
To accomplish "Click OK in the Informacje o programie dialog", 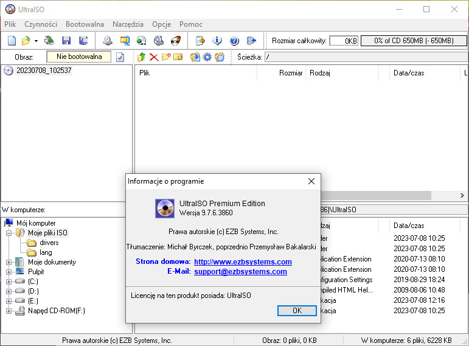I will click(297, 310).
